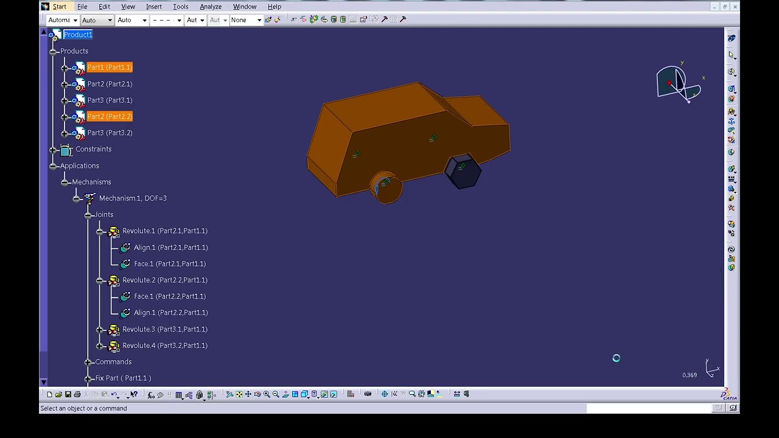Click the padlock Lock icon
The image size is (779, 438).
[x=199, y=395]
